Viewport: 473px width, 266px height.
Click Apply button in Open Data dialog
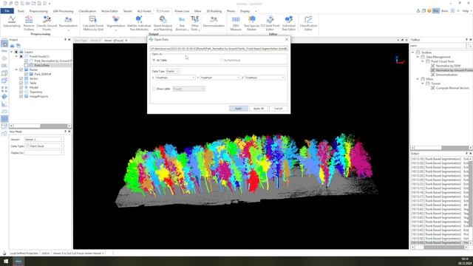[238, 109]
